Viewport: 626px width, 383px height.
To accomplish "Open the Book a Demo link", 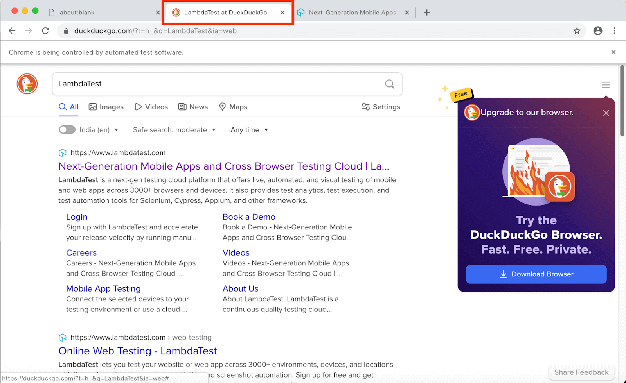I will [249, 217].
